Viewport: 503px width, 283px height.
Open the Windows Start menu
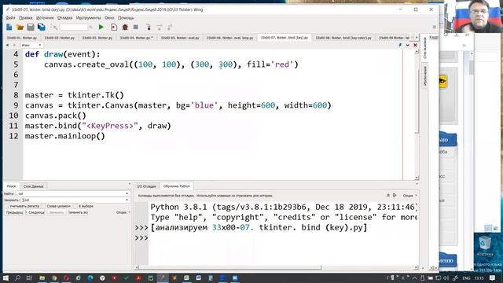tap(6, 277)
